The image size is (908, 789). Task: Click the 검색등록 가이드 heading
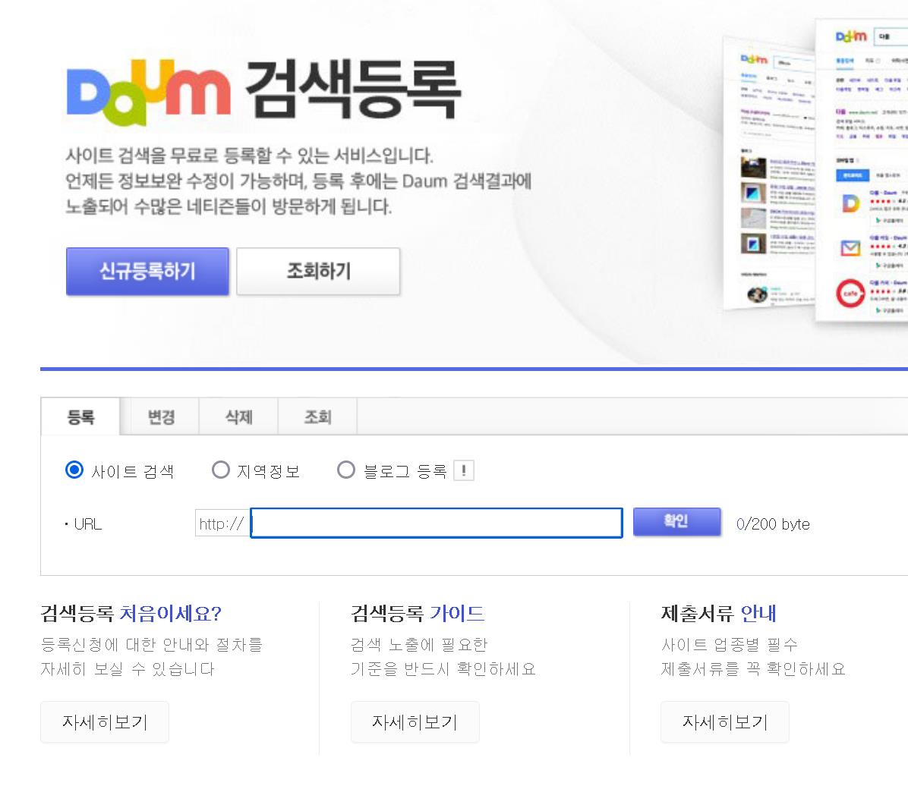418,614
